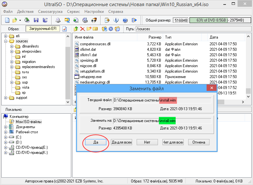Expand the migration folder
Viewport: 253px width, 185px height.
[12, 62]
